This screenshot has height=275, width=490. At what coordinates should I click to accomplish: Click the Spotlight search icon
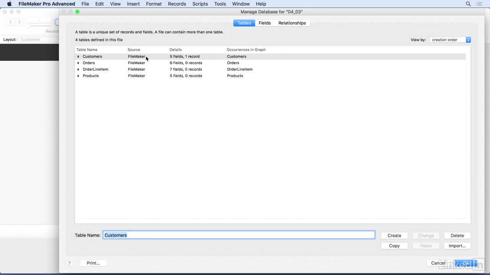tap(468, 4)
